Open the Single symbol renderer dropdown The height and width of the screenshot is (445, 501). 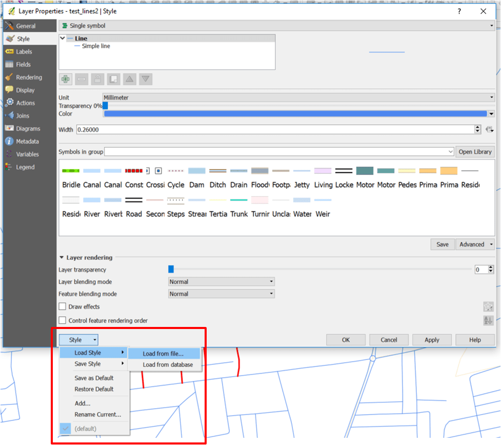tap(277, 26)
